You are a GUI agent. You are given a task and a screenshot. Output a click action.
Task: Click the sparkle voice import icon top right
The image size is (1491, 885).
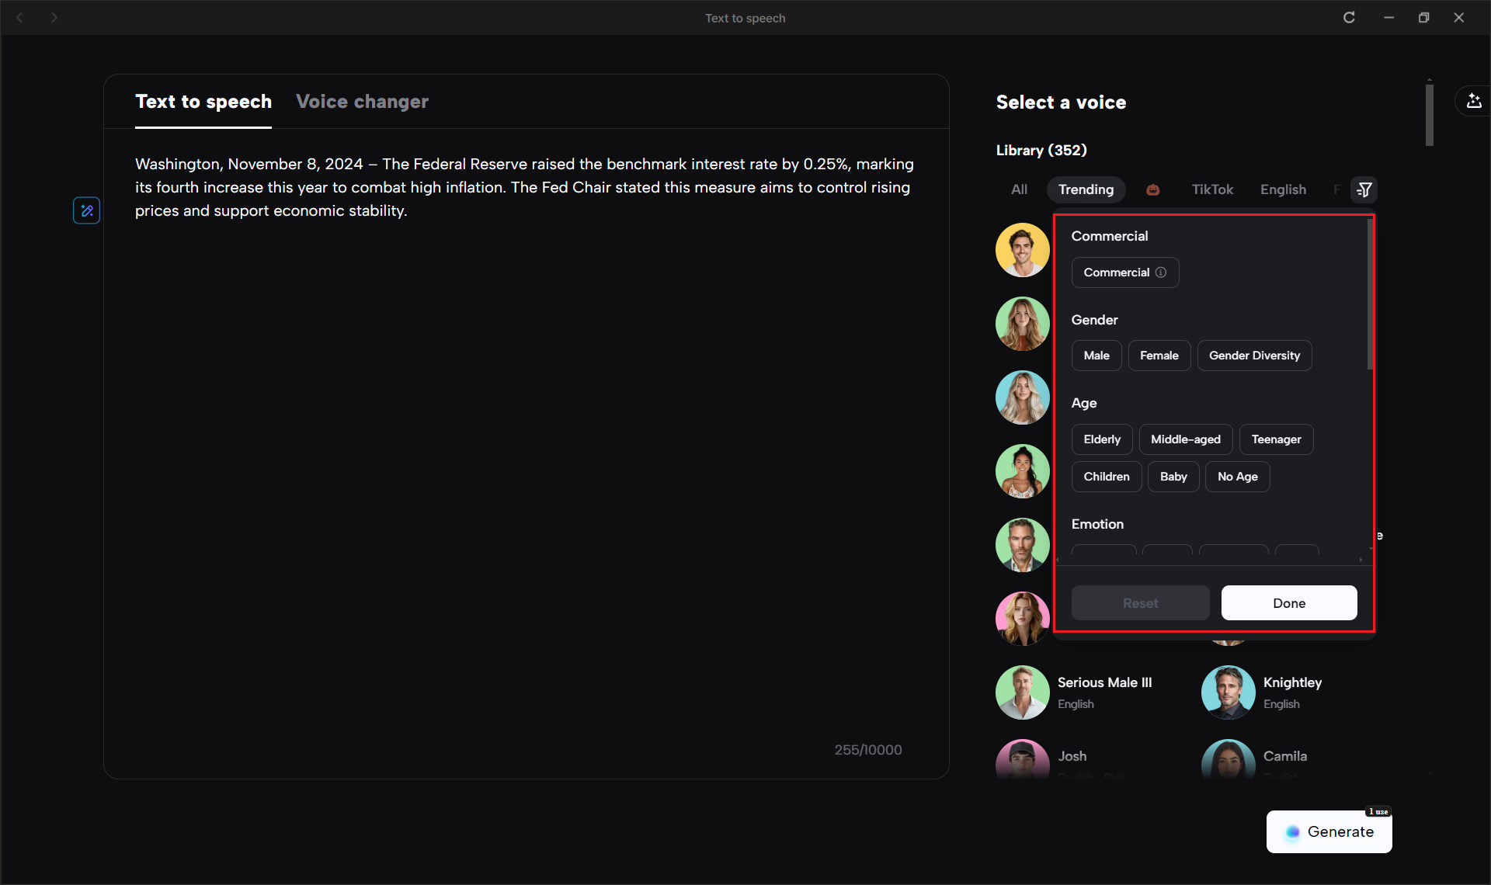click(x=1474, y=100)
